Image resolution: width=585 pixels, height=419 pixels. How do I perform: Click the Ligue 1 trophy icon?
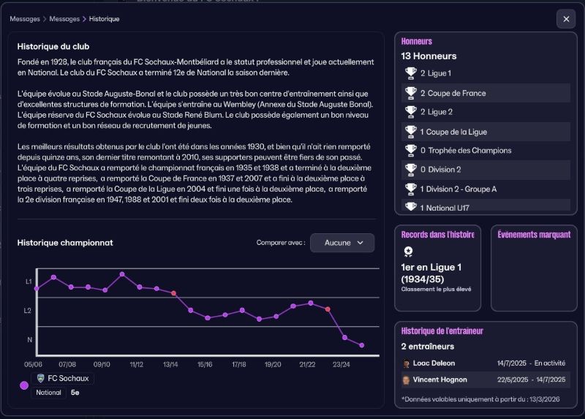point(410,73)
